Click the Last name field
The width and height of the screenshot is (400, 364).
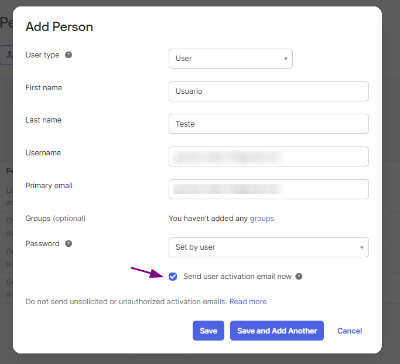268,124
